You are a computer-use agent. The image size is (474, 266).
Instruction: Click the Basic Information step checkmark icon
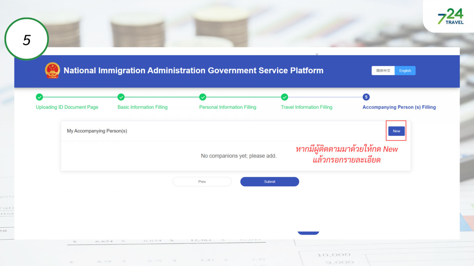(x=121, y=97)
